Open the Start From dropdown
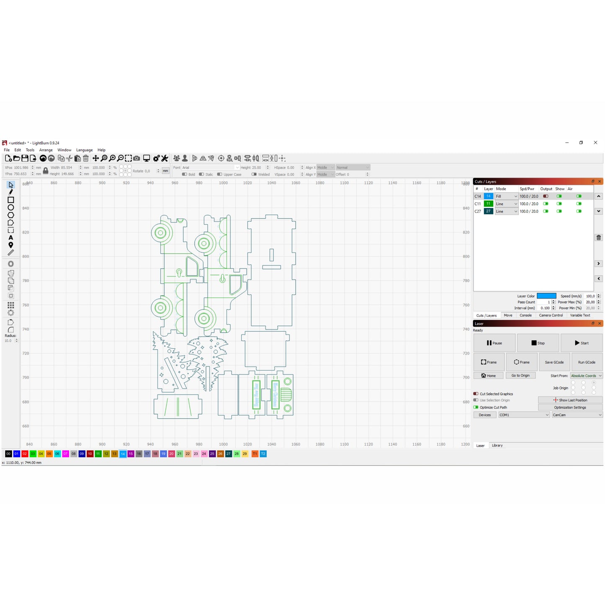Screen dimensions: 605x605 [586, 376]
